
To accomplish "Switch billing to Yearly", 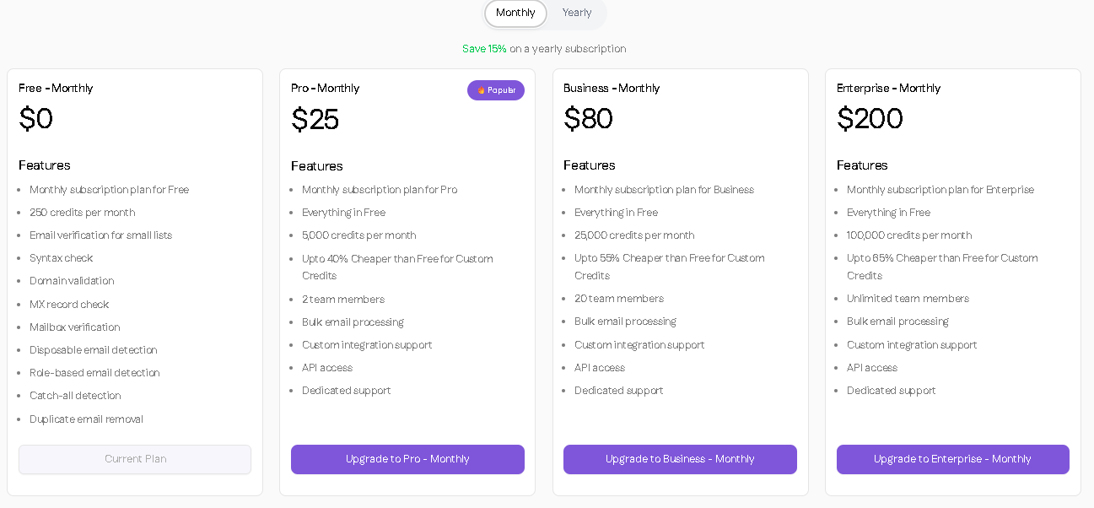I will tap(577, 13).
